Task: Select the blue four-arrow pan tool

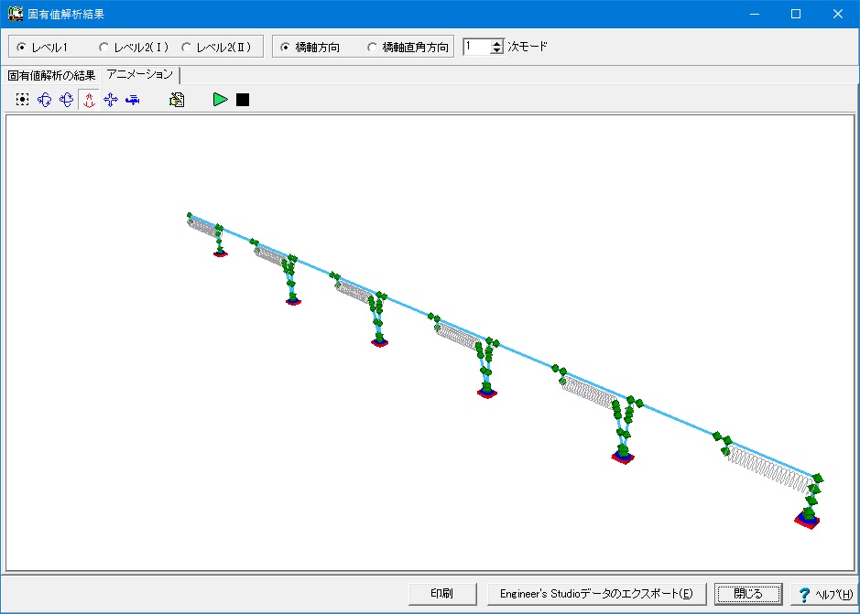Action: point(111,99)
